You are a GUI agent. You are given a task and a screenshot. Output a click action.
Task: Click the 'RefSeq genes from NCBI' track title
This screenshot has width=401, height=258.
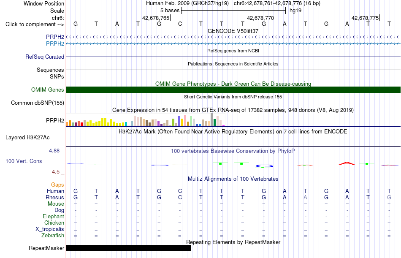click(233, 51)
